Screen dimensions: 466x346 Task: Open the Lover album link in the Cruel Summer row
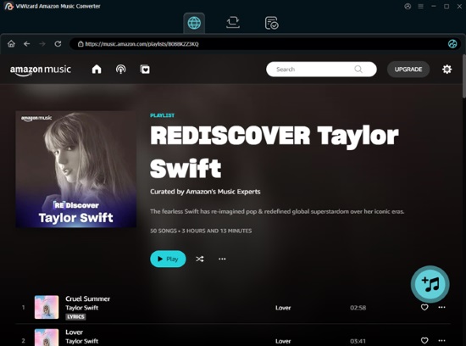click(283, 308)
